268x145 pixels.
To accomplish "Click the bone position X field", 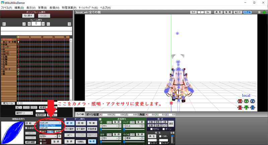I will (107, 115).
